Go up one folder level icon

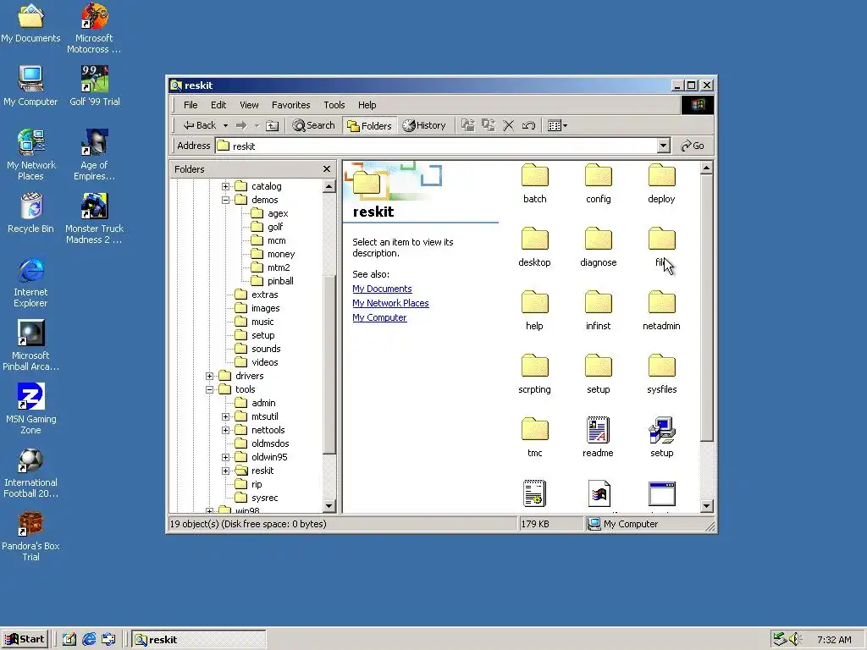pos(272,125)
